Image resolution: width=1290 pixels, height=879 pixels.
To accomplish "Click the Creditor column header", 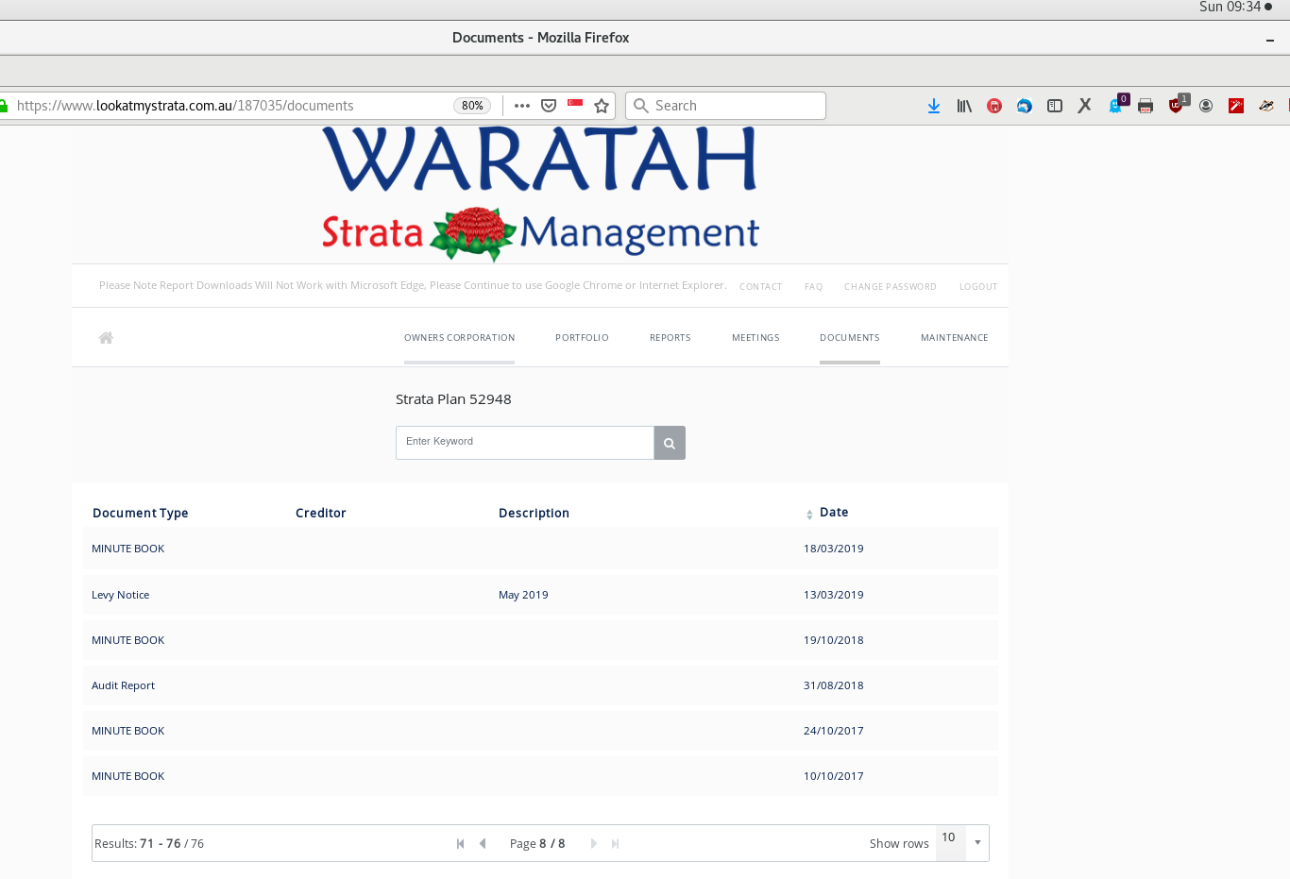I will (x=321, y=514).
